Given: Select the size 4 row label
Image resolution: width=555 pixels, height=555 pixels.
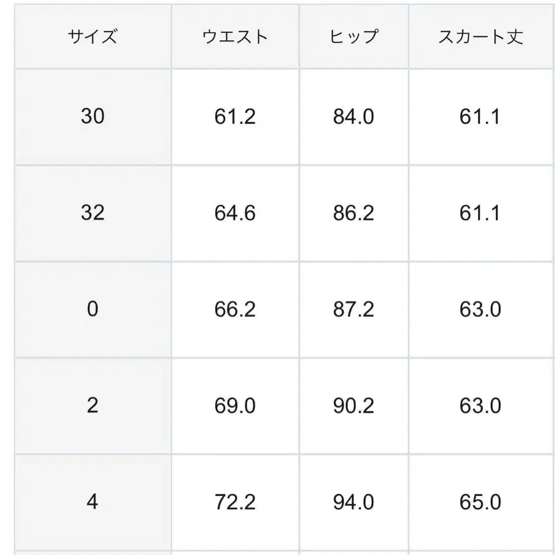Looking at the screenshot, I should tap(92, 502).
